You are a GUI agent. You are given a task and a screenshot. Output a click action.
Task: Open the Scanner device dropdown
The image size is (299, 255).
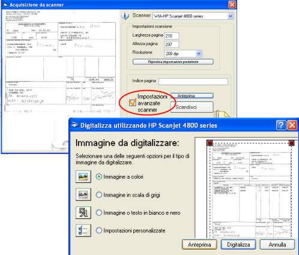click(231, 16)
